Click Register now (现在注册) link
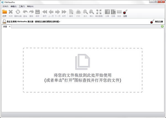Screen dimensions: 166x118 [x=159, y=22]
